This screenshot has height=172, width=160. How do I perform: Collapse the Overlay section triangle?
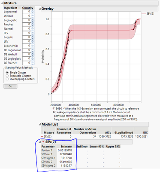[39, 9]
